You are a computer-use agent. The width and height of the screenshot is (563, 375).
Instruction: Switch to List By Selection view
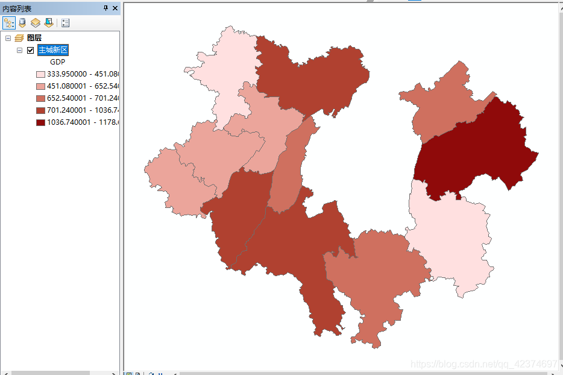click(x=49, y=23)
